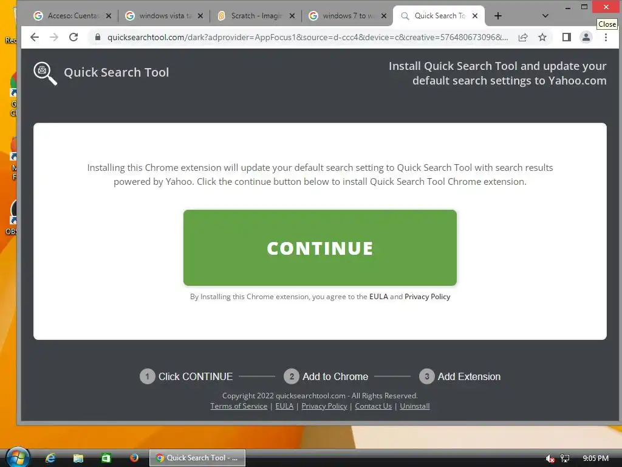
Task: Minimize the Chrome window
Action: 568,7
